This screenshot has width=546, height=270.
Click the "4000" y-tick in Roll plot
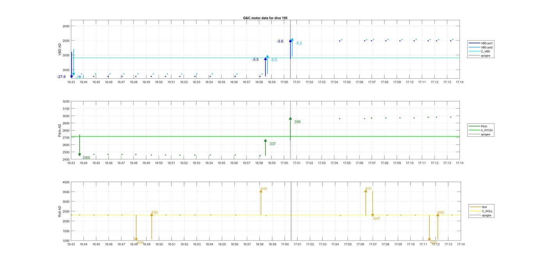pyautogui.click(x=66, y=182)
